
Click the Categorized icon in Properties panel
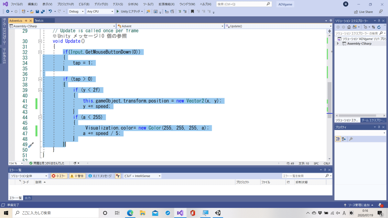click(338, 139)
